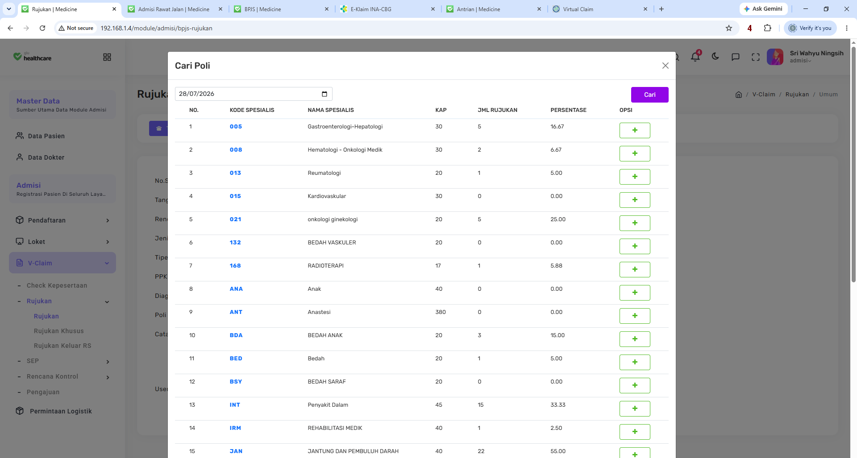Open the date picker calendar icon

pyautogui.click(x=324, y=94)
